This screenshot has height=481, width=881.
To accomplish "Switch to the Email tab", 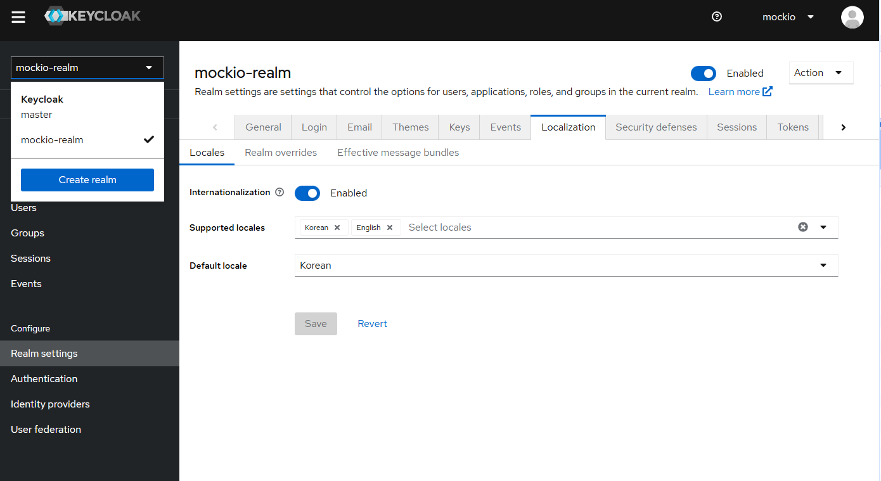I will pos(359,127).
